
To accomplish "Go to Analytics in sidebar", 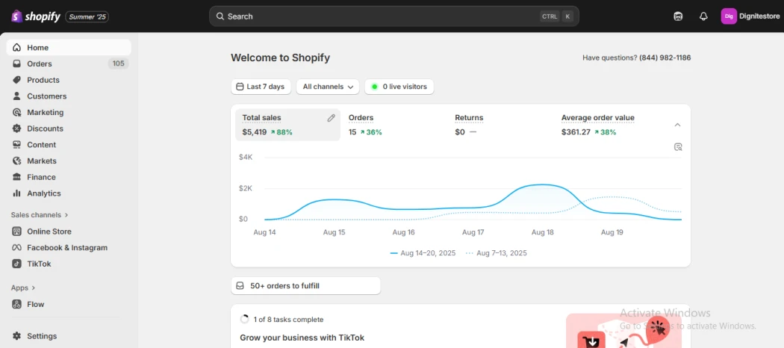I will click(x=69, y=193).
